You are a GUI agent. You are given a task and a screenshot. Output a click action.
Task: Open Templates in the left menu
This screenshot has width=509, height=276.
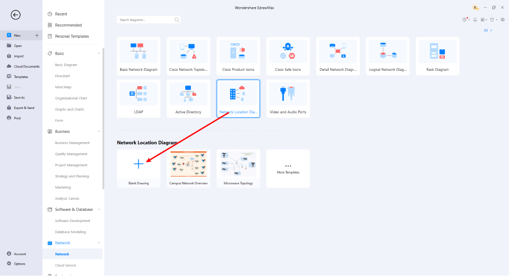(x=21, y=77)
